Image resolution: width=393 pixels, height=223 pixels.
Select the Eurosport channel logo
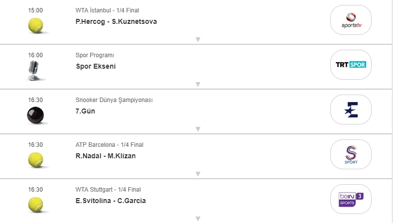coord(351,110)
